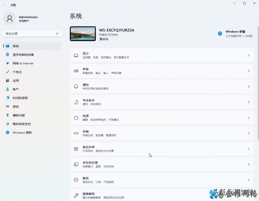This screenshot has width=259, height=201.
Task: Expand the 显示 row chevron
Action: coord(249,55)
